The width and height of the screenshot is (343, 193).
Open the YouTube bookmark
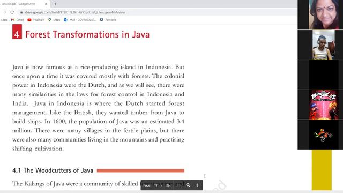[x=36, y=20]
